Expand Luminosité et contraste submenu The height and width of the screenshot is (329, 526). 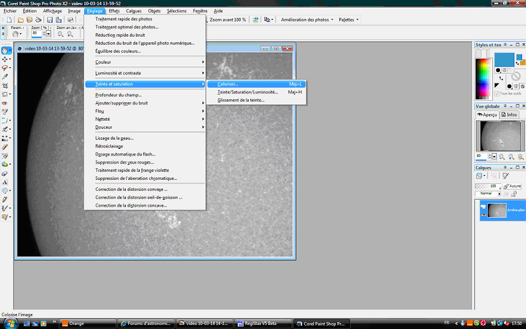(145, 73)
